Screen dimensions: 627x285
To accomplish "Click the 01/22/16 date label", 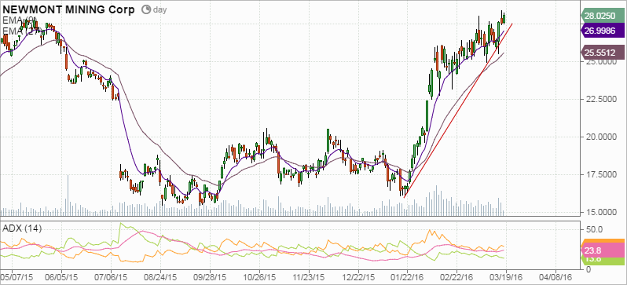I will tap(408, 276).
